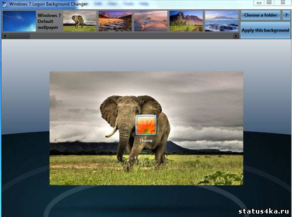This screenshot has width=292, height=217.
Task: Click the right arrow of the thumbnail scrollbar
Action: point(236,36)
